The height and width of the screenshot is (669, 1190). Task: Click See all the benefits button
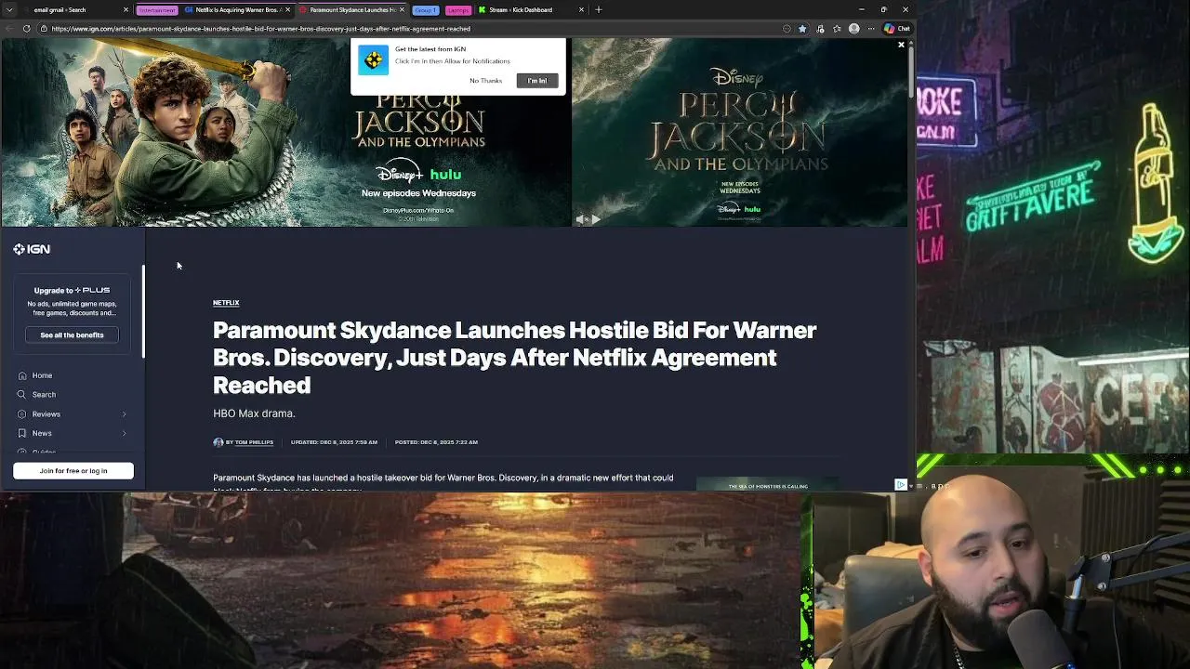(72, 334)
